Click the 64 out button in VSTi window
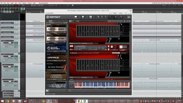 (x=121, y=13)
